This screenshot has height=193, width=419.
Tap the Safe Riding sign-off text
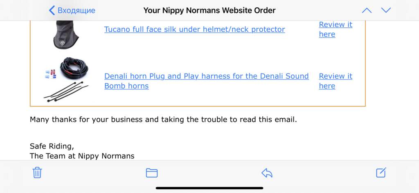click(52, 146)
